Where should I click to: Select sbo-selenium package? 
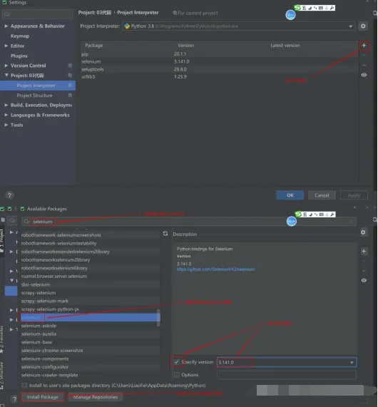(x=90, y=284)
